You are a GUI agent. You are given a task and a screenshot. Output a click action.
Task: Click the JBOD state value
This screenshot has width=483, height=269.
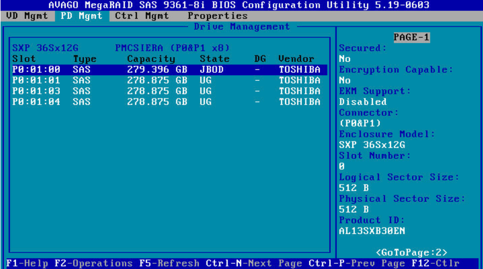click(211, 69)
